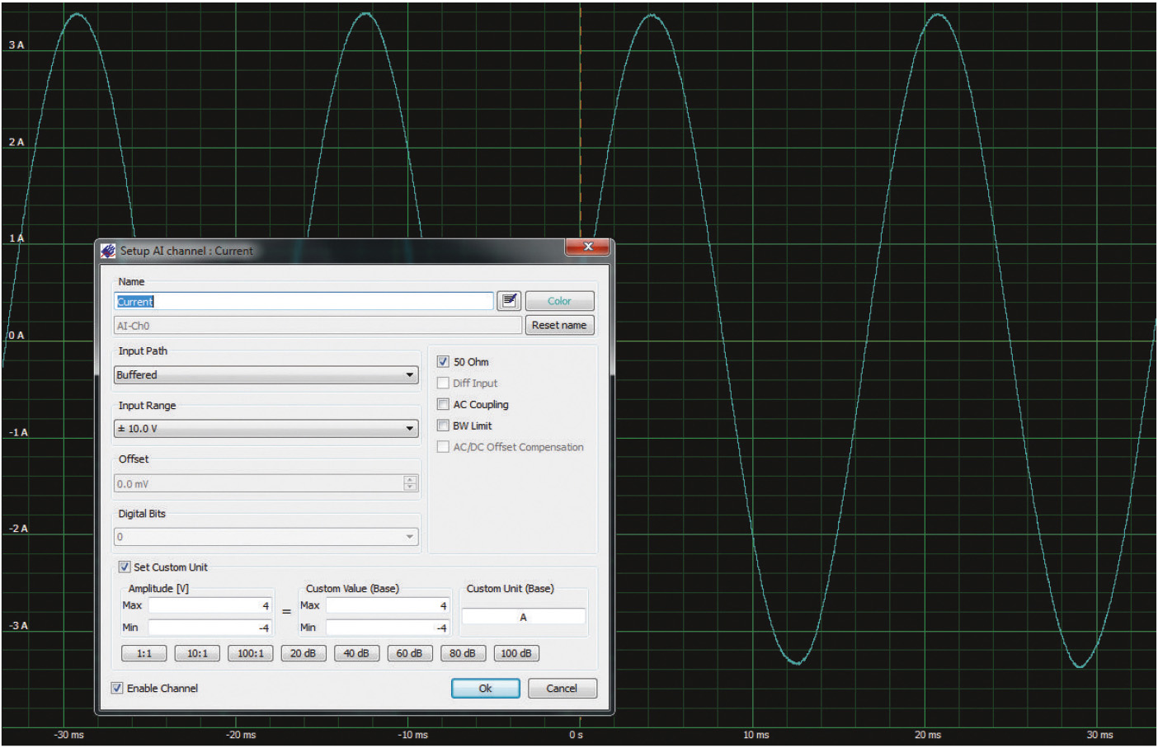Open the Digital Bits dropdown
This screenshot has height=748, width=1158.
click(266, 537)
